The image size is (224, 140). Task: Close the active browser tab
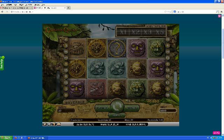(x=65, y=8)
